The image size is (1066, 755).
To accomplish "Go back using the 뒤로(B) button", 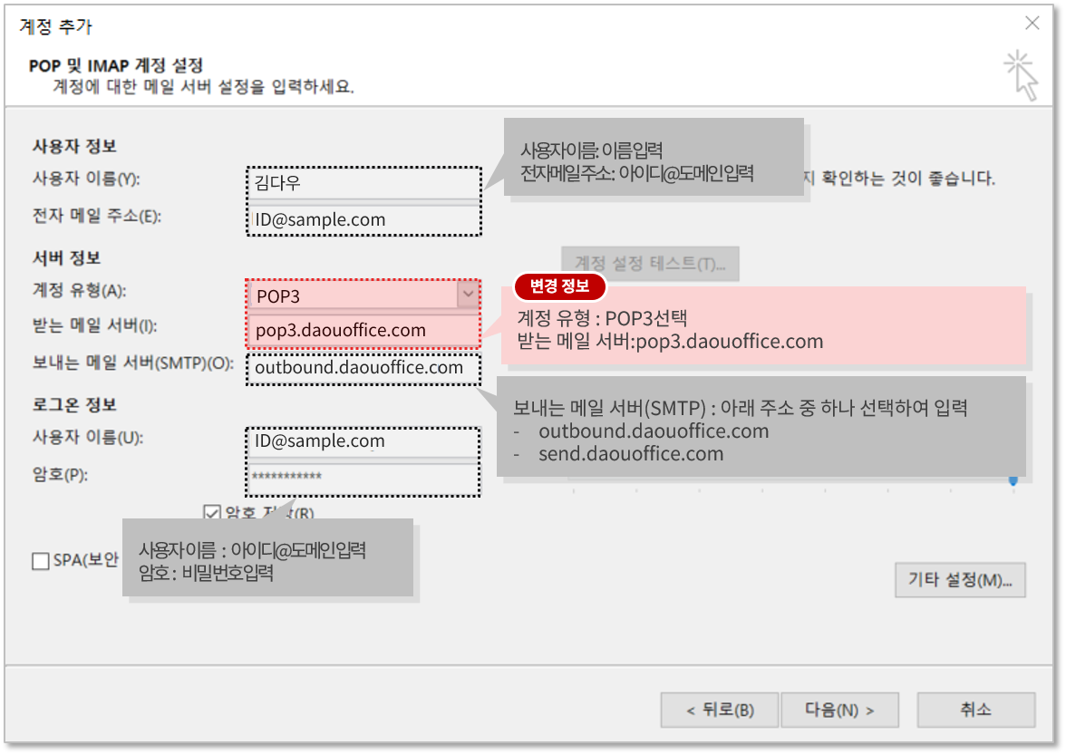I will click(x=719, y=710).
